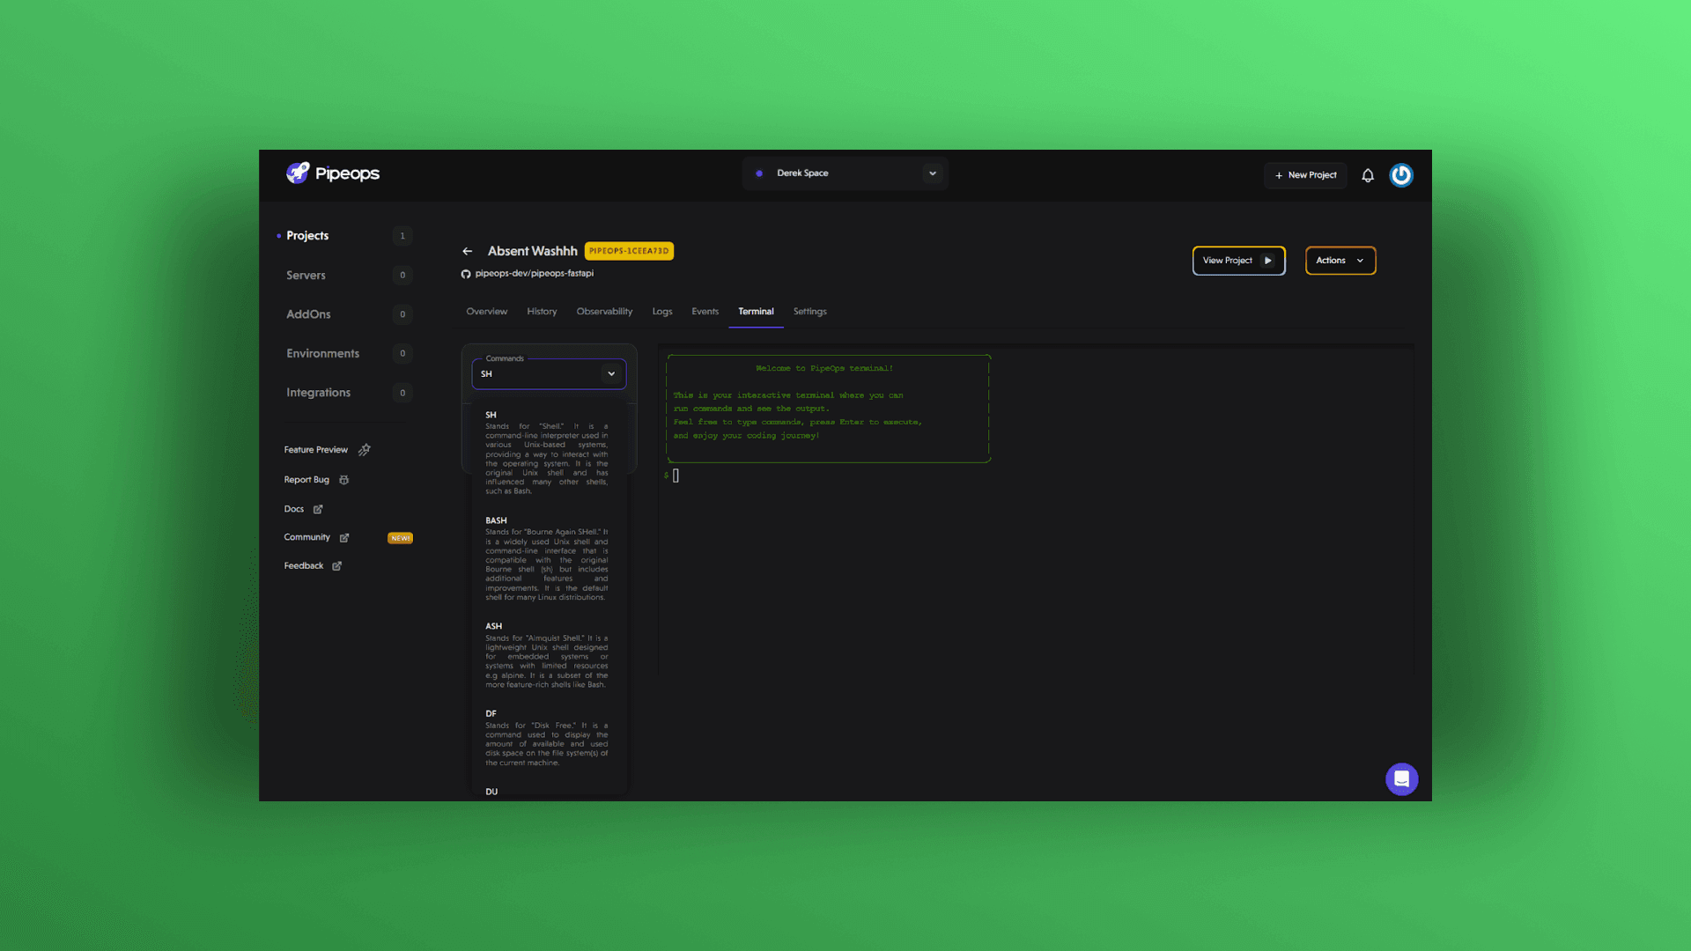Switch to the Overview tab
Viewport: 1691px width, 951px height.
tap(487, 312)
